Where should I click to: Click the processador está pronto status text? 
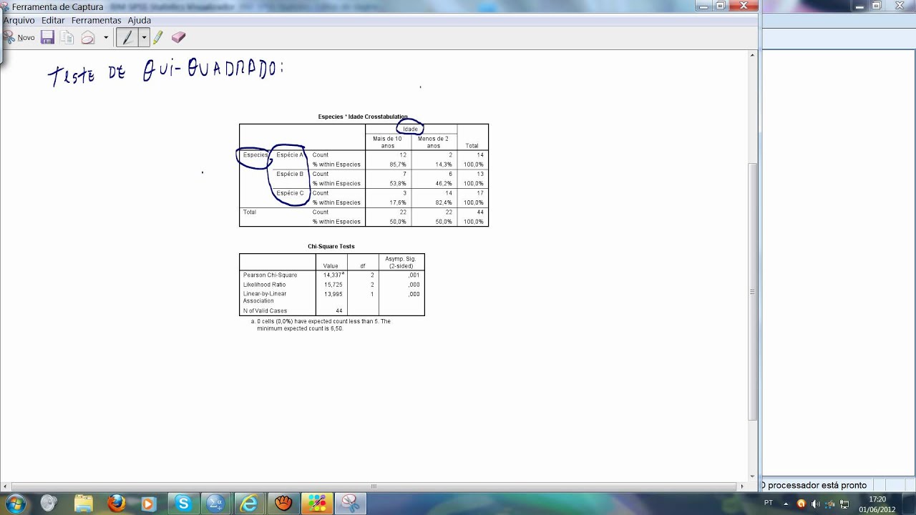(x=814, y=485)
